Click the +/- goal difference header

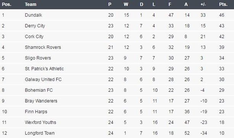pos(203,4)
